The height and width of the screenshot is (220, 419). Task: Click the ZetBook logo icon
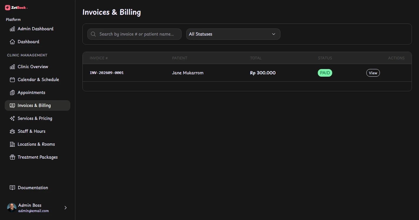8,8
